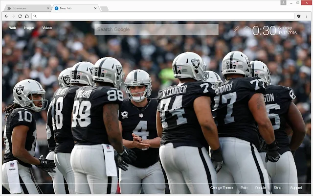Click the 0:30 clock display
Viewport: 313px width, 196px height.
pyautogui.click(x=264, y=30)
